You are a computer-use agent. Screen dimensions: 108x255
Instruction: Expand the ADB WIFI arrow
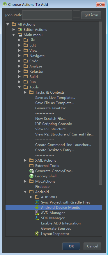[x=31, y=197]
